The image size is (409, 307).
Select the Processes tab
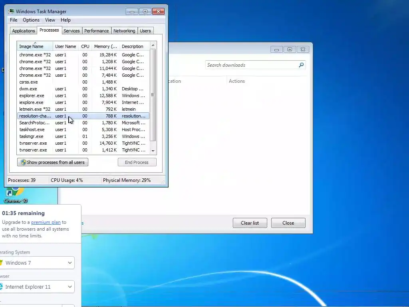(x=49, y=30)
